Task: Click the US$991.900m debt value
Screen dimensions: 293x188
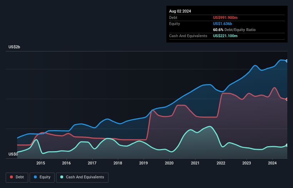Action: pos(225,18)
